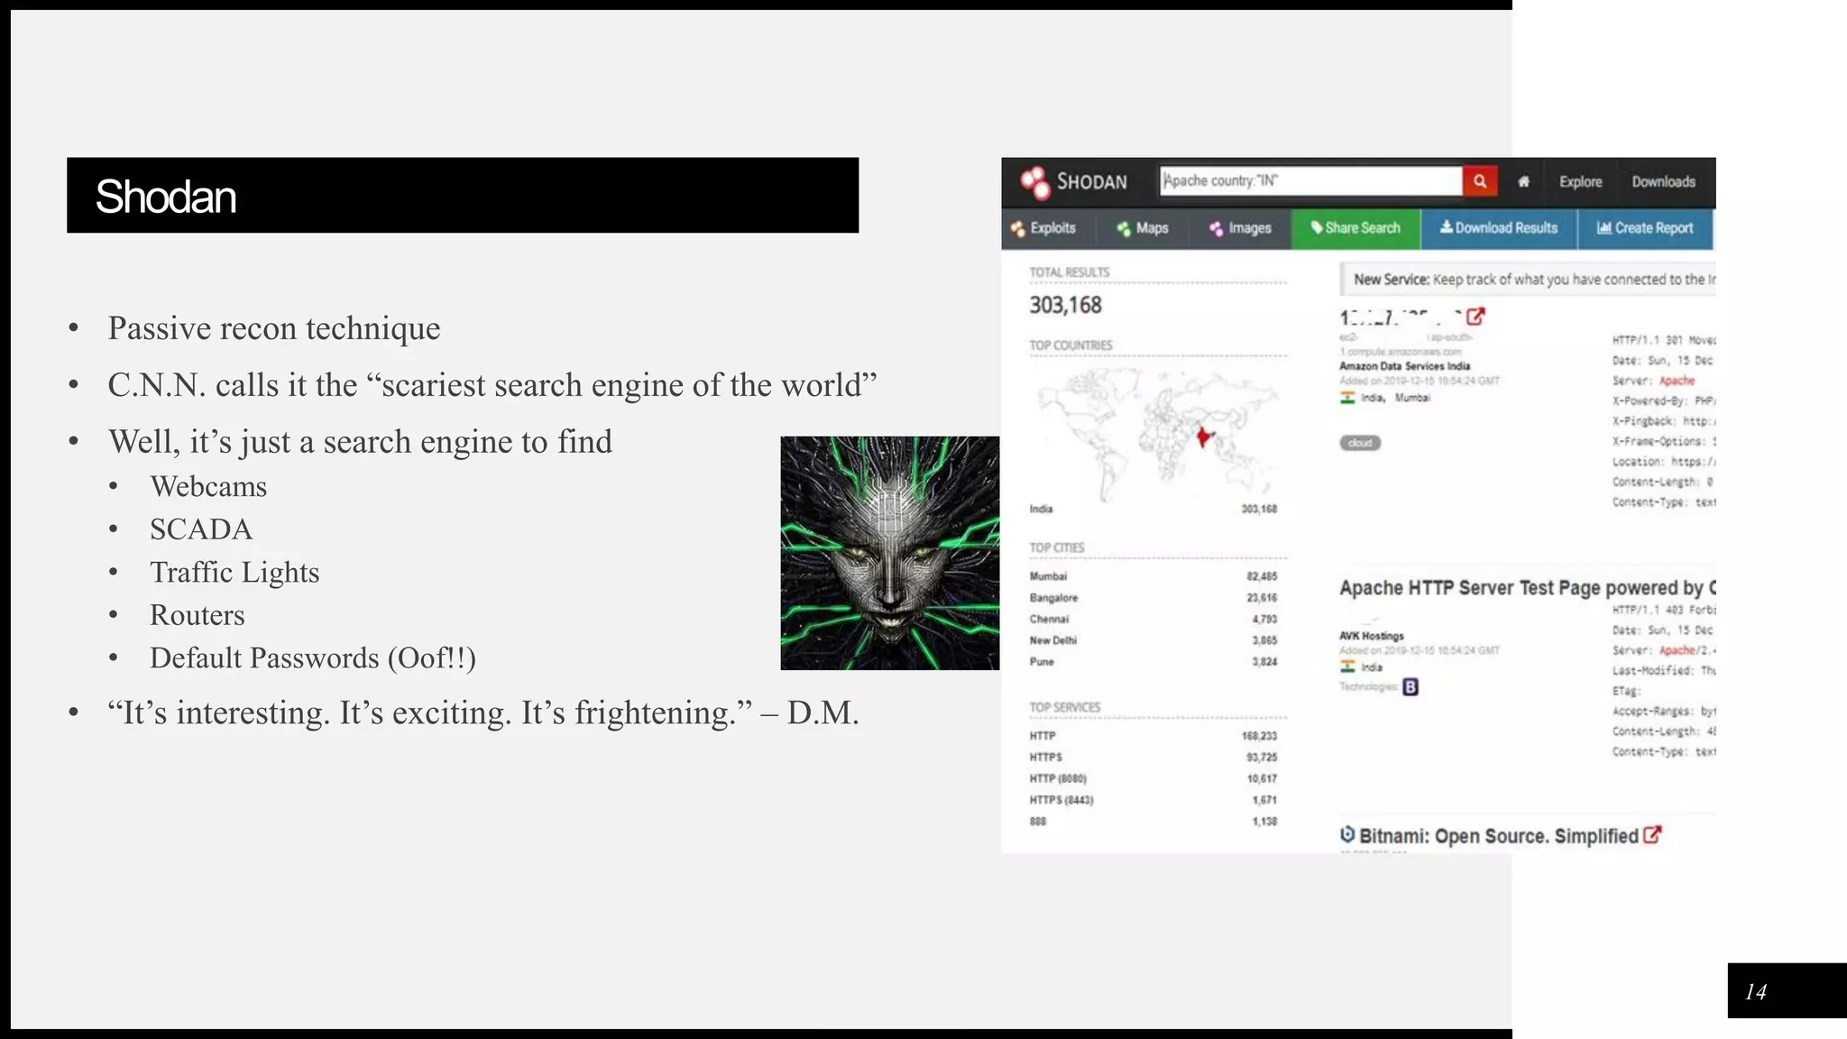1847x1039 pixels.
Task: Focus the Shodan search query field
Action: [1310, 180]
